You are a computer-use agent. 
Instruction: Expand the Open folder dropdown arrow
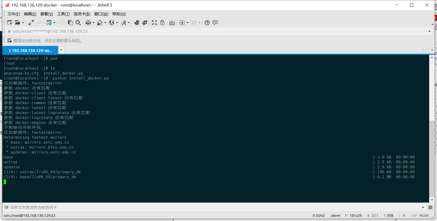pyautogui.click(x=23, y=23)
